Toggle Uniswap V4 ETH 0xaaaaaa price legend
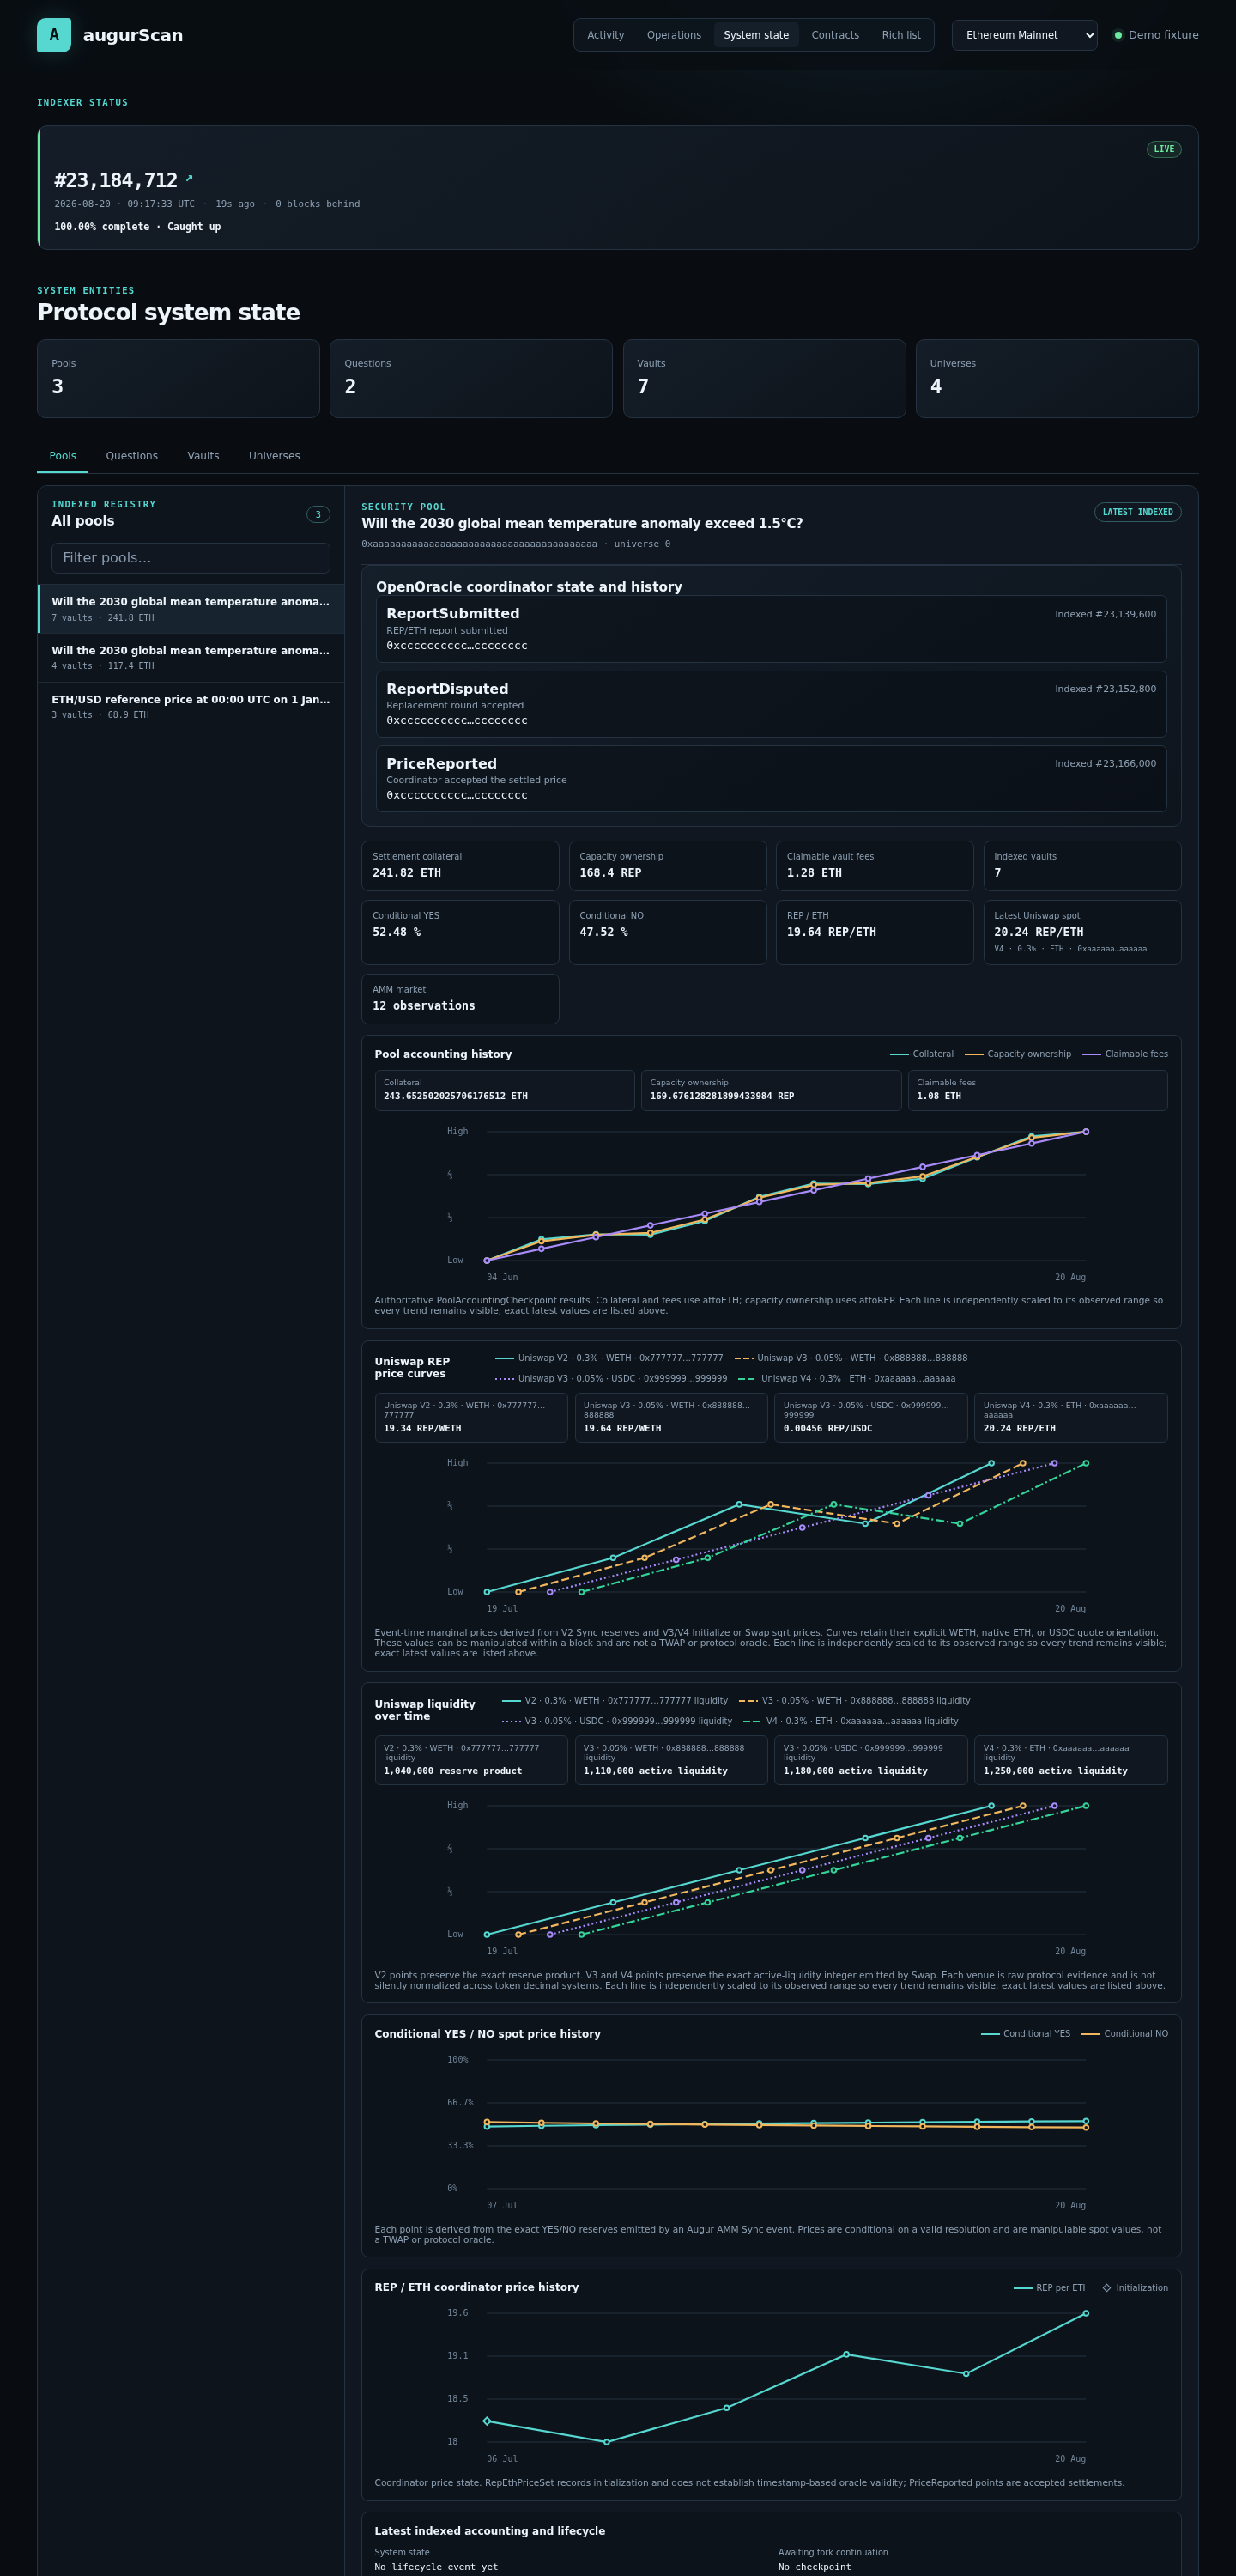 [x=846, y=1379]
